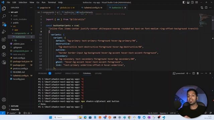Click Ln 9, Col 4 in status bar
The image size is (214, 120).
pos(153,113)
